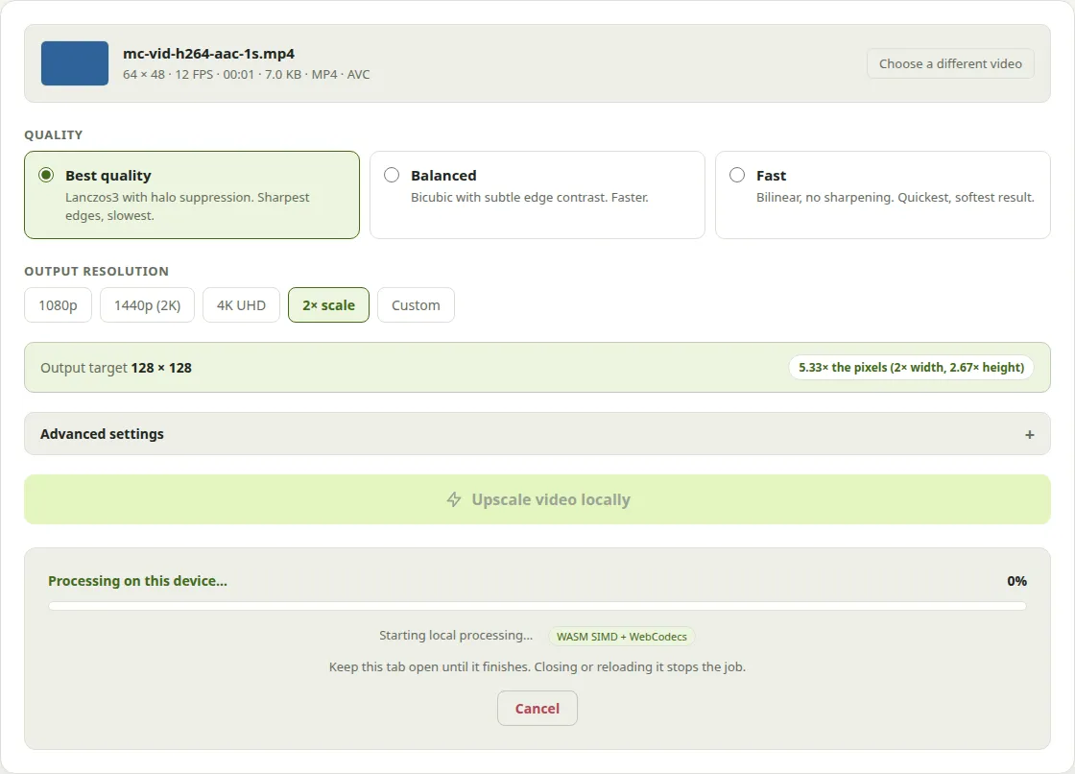Click the QUALITY section heading

(x=54, y=135)
